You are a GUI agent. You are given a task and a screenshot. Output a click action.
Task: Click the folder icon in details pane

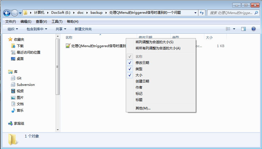click(13, 139)
